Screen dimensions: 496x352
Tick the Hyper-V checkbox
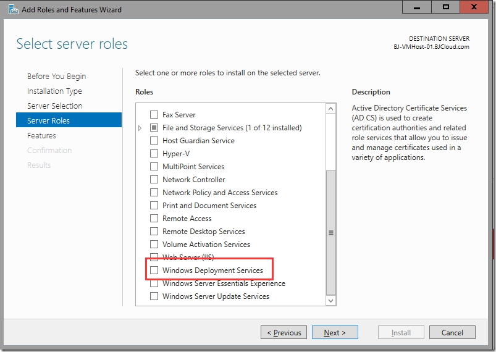[x=154, y=153]
